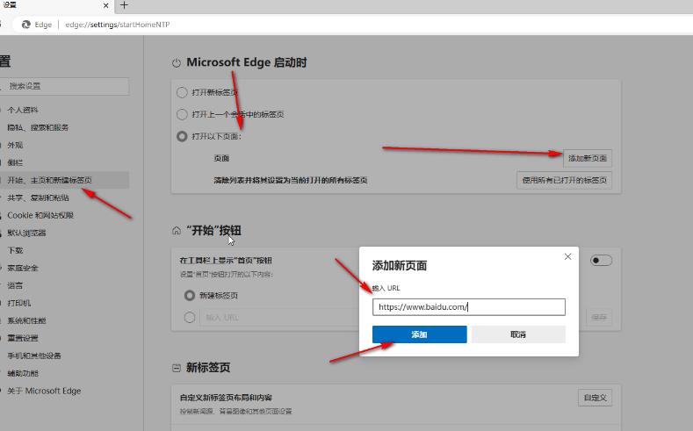Image resolution: width=693 pixels, height=431 pixels.
Task: Click the address bar URL edge://settings/startHomeNTP
Action: [118, 25]
